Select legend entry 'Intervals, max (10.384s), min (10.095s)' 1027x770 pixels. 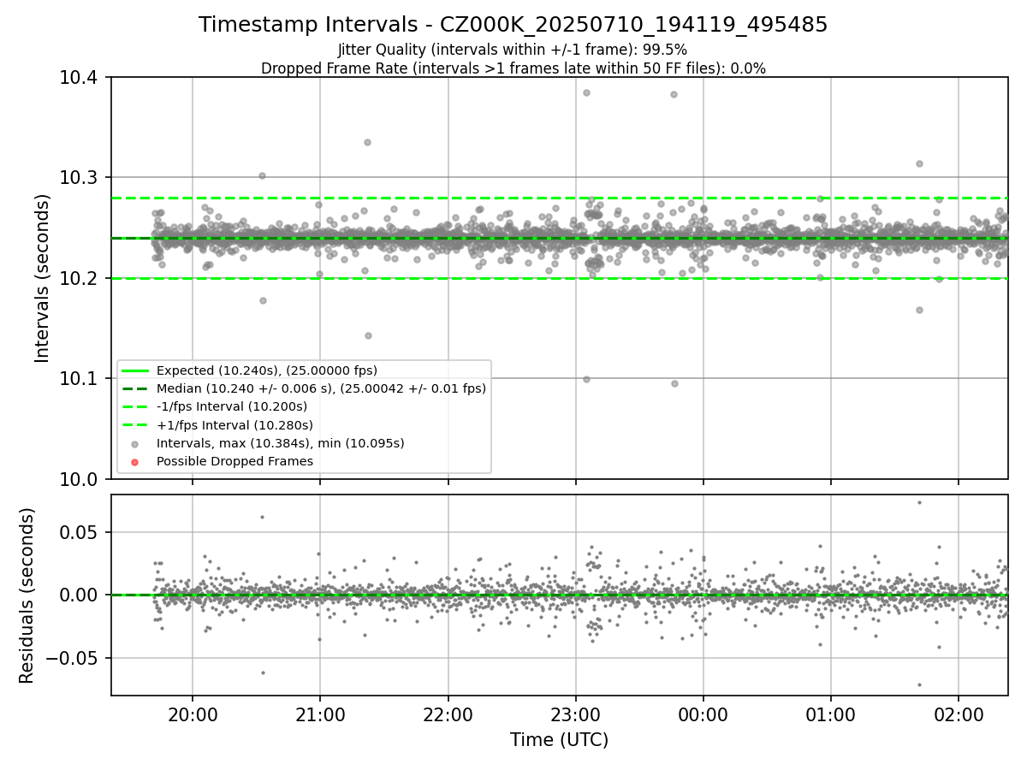[281, 443]
